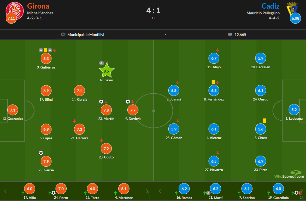
Task: Click the Cadiz club crest
Action: pyautogui.click(x=292, y=9)
